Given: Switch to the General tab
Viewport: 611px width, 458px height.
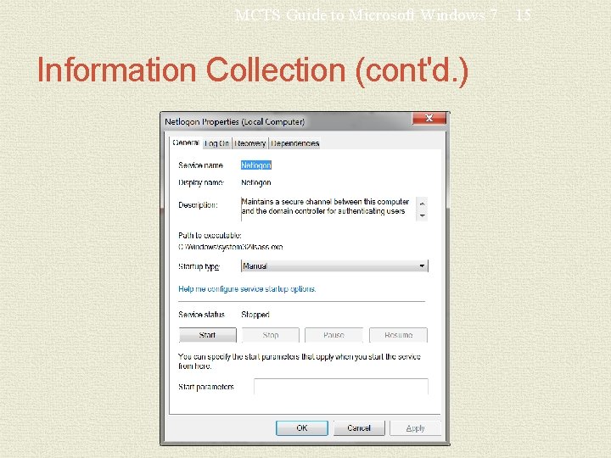Looking at the screenshot, I should [186, 142].
